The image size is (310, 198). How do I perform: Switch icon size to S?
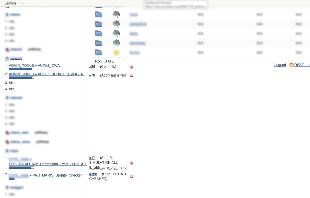click(106, 61)
